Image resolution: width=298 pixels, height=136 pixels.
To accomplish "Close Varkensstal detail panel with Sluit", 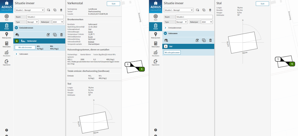I will pyautogui.click(x=113, y=4).
